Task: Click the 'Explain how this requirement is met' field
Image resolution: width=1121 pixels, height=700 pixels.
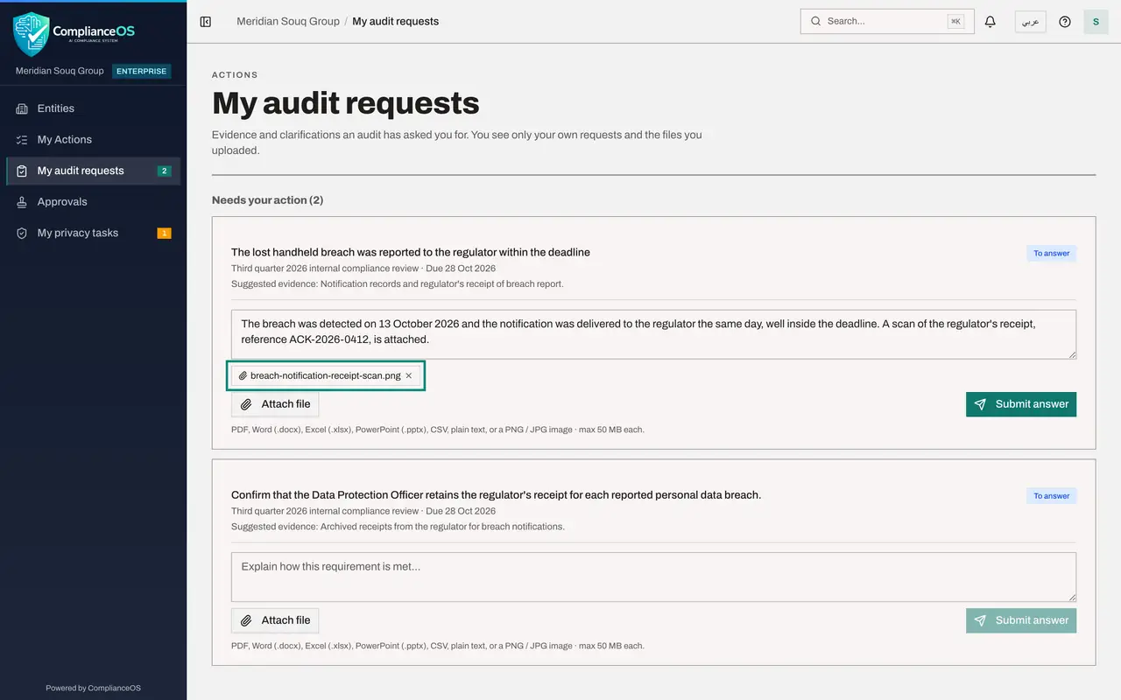Action: pyautogui.click(x=653, y=576)
